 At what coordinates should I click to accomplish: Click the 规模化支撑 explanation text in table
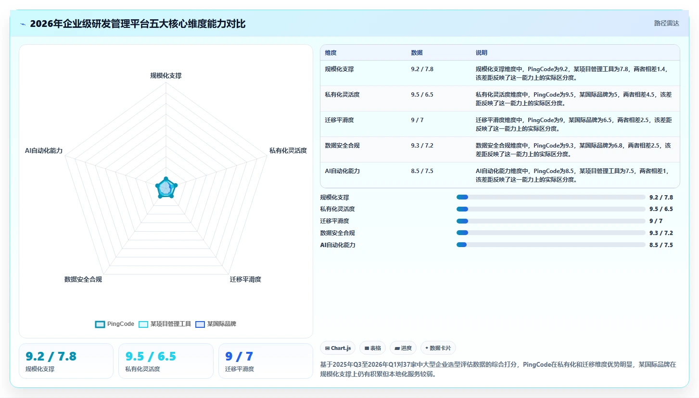pyautogui.click(x=572, y=74)
